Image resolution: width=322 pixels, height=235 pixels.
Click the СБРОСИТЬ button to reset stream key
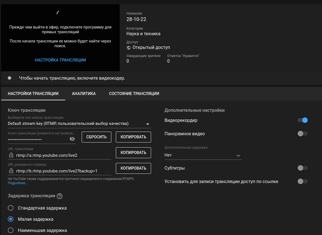[96, 137]
